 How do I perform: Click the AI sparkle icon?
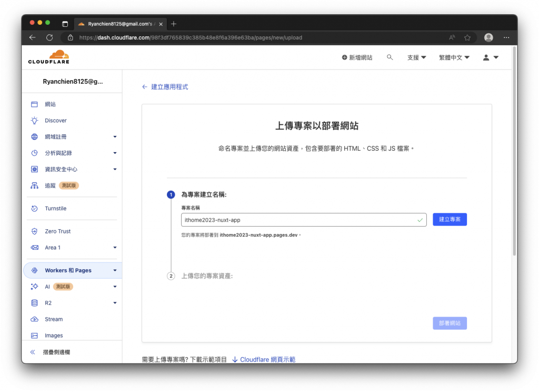(34, 286)
